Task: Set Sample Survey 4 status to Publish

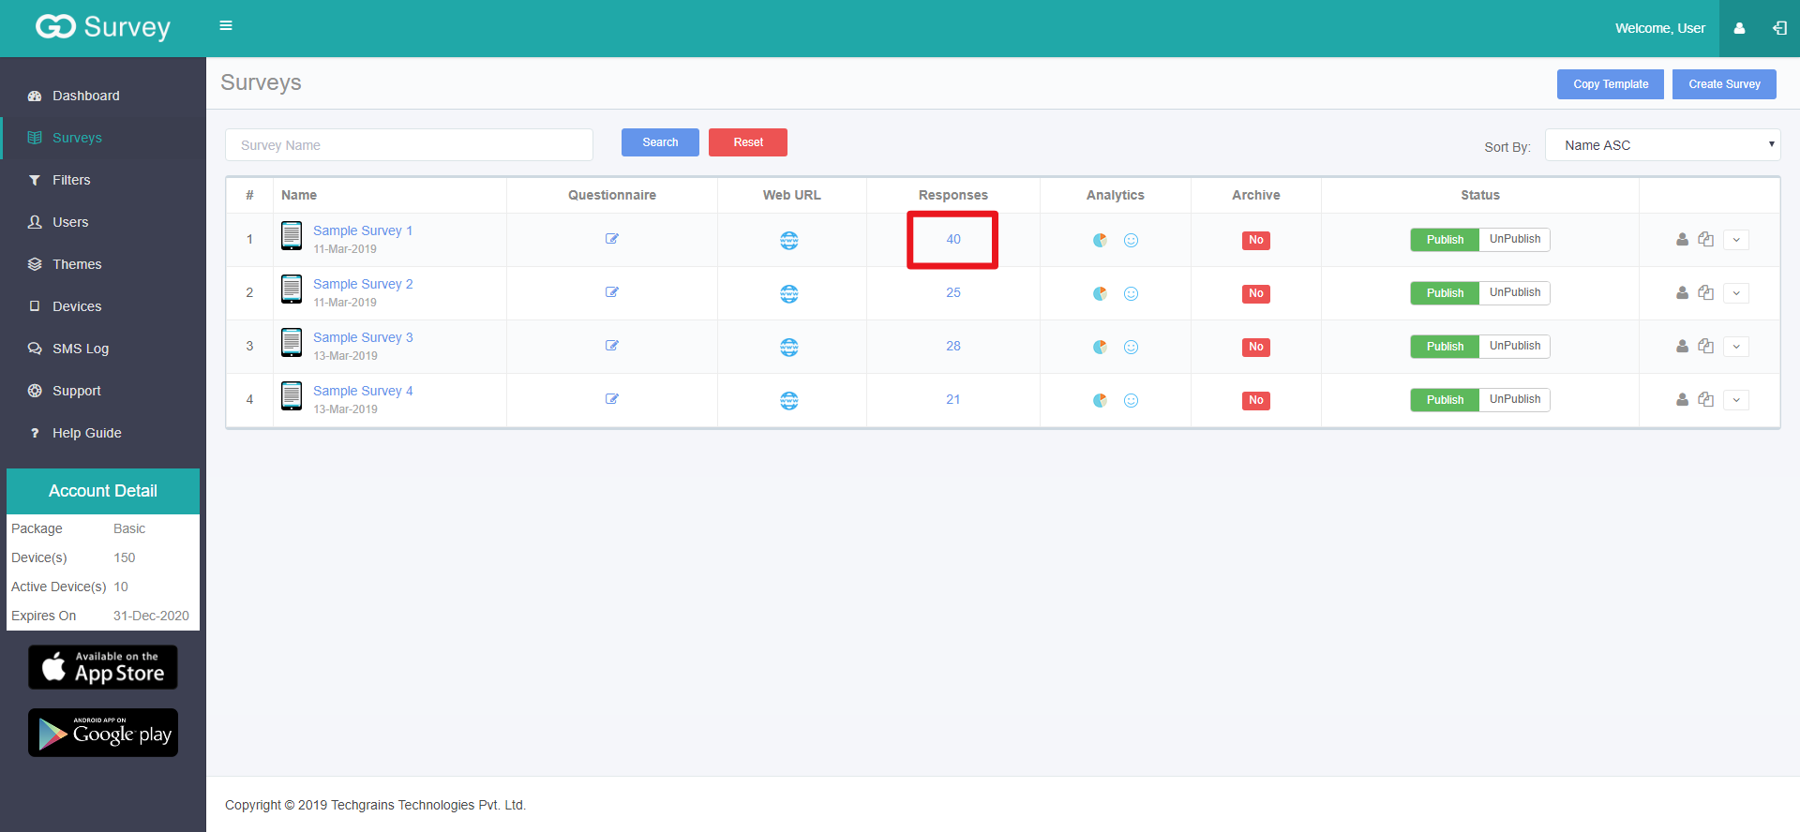Action: 1445,400
